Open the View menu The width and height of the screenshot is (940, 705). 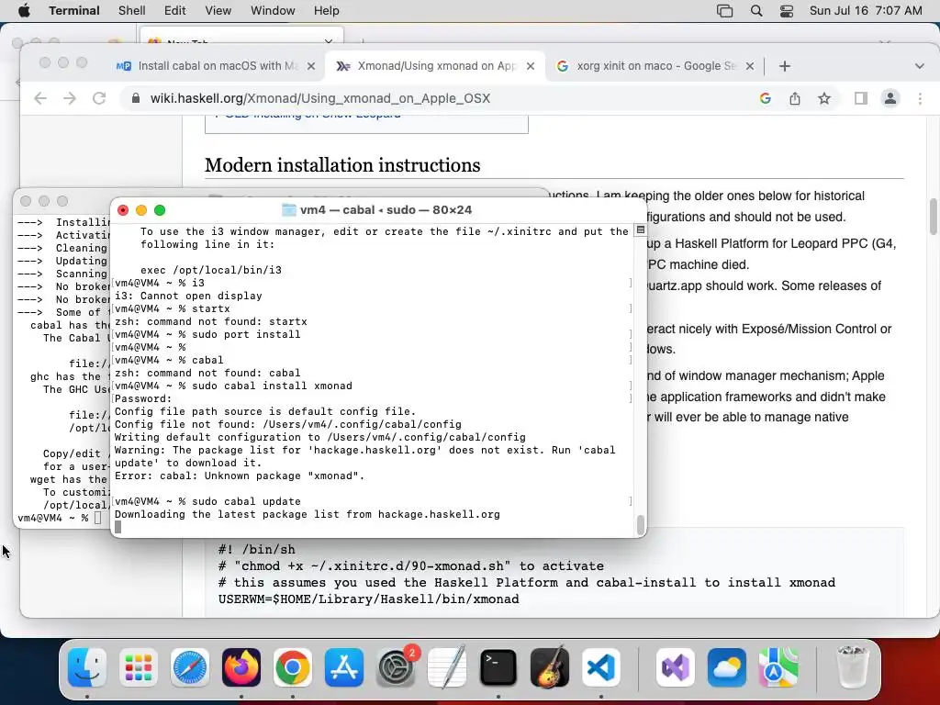(218, 11)
